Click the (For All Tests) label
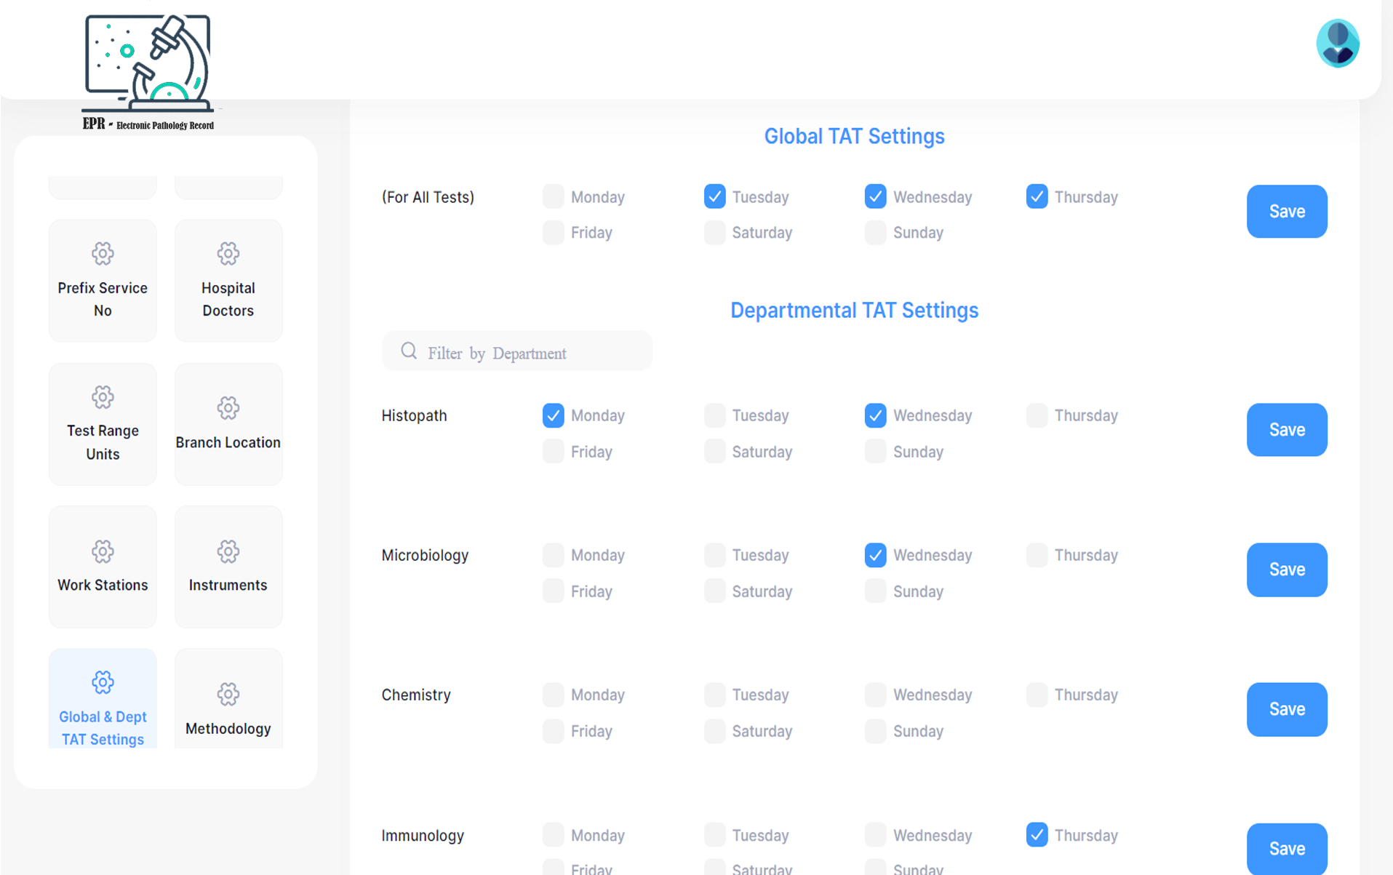This screenshot has height=875, width=1393. [x=428, y=196]
